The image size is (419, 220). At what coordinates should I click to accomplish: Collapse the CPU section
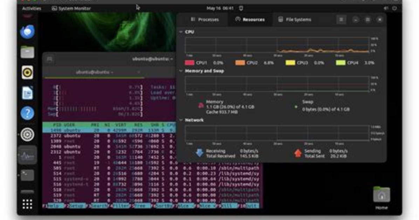pos(181,32)
